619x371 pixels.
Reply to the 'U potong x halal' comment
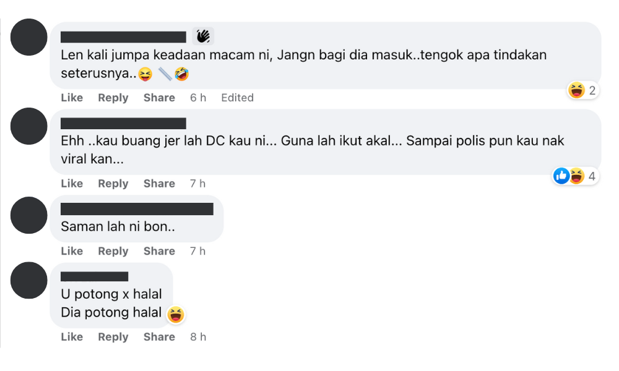click(x=113, y=337)
